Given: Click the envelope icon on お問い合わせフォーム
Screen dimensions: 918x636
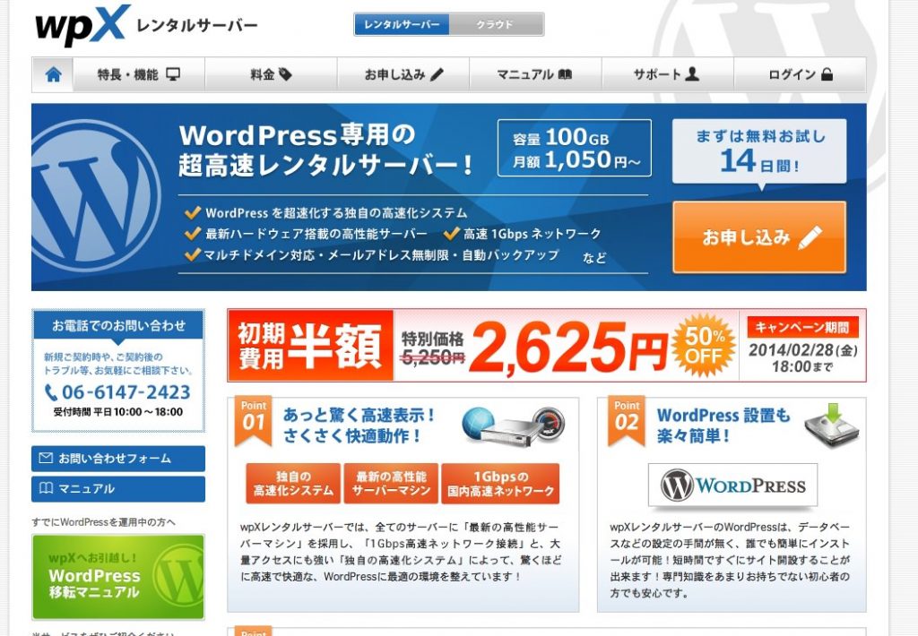Looking at the screenshot, I should [46, 458].
